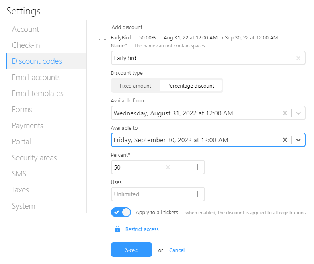Toggle the Apply to all tickets switch
This screenshot has height=264, width=314.
[121, 212]
